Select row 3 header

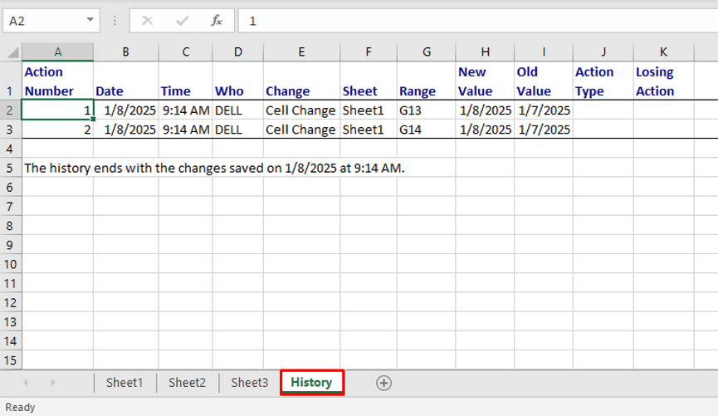click(11, 130)
